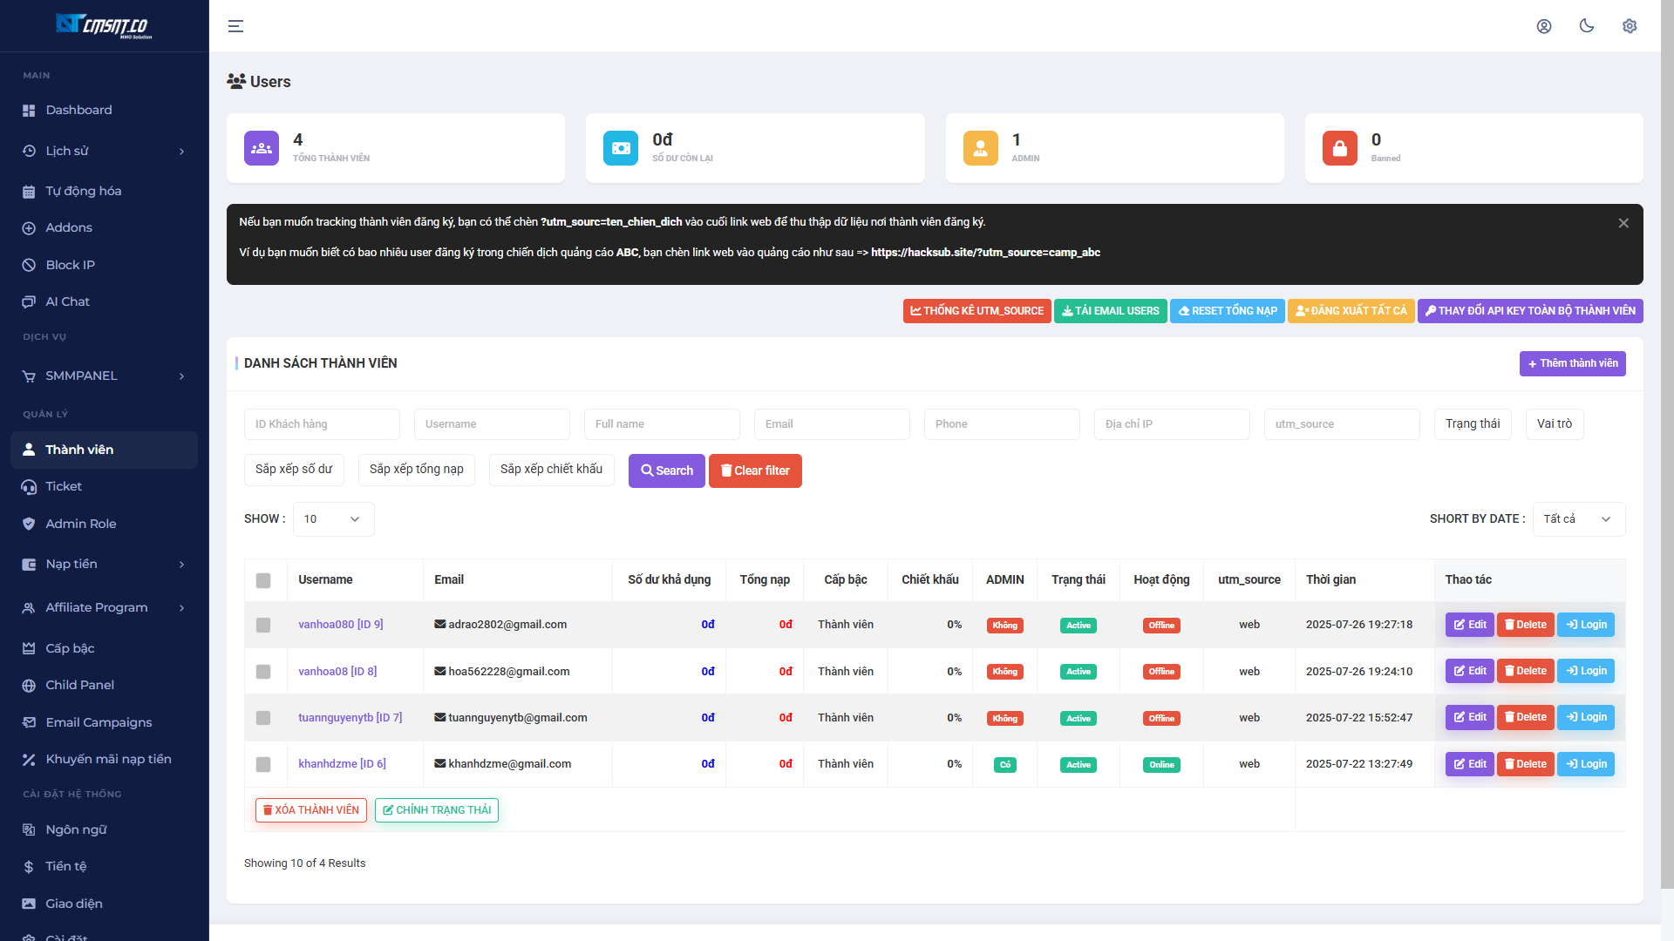
Task: Click the CMSNT.CO logo
Action: pyautogui.click(x=104, y=25)
